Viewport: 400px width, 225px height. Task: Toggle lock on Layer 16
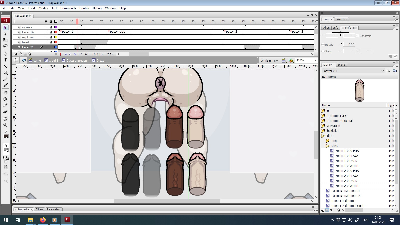click(51, 32)
